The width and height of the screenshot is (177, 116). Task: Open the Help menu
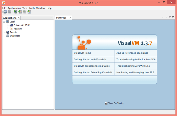click(x=49, y=8)
